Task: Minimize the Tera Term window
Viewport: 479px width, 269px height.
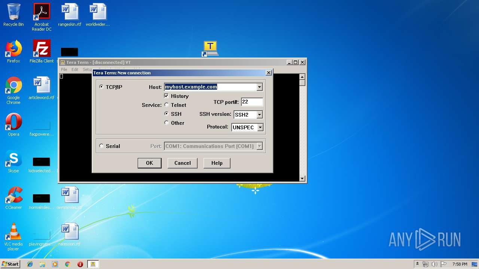Action: point(290,62)
